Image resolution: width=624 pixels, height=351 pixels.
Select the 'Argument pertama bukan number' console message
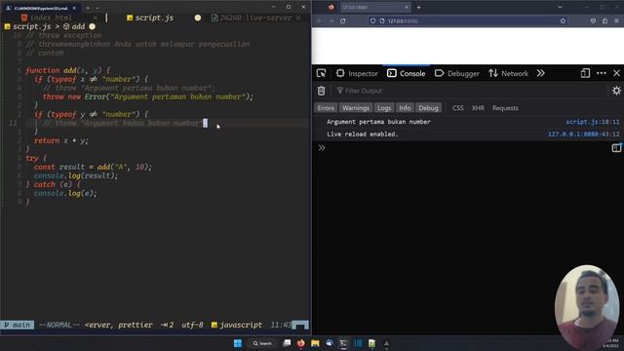[378, 122]
